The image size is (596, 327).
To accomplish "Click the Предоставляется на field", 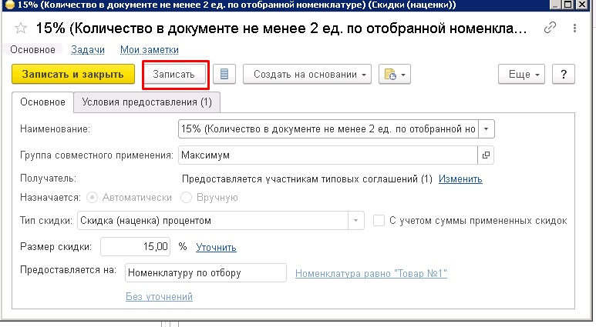I will click(206, 272).
